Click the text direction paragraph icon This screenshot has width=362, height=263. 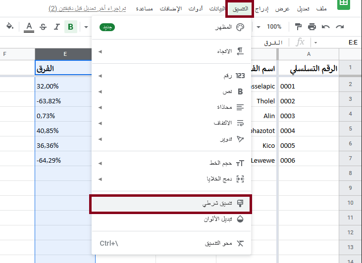[240, 51]
